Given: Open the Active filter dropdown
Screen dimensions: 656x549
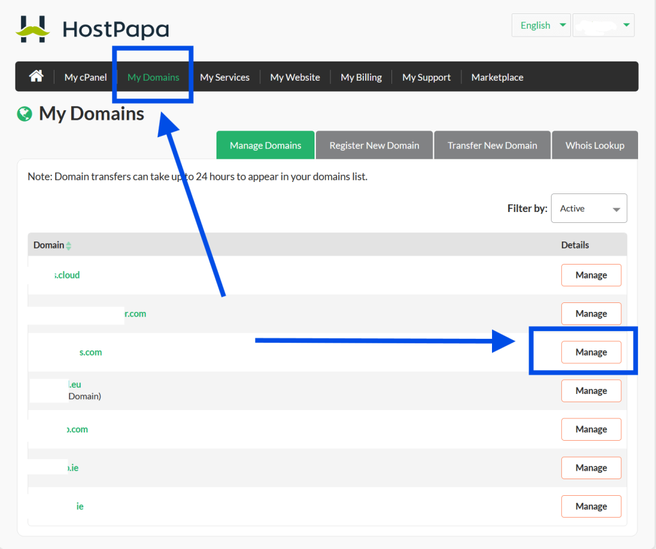Looking at the screenshot, I should pyautogui.click(x=588, y=208).
